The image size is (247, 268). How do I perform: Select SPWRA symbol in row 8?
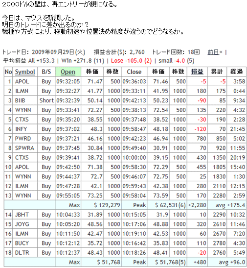24,148
